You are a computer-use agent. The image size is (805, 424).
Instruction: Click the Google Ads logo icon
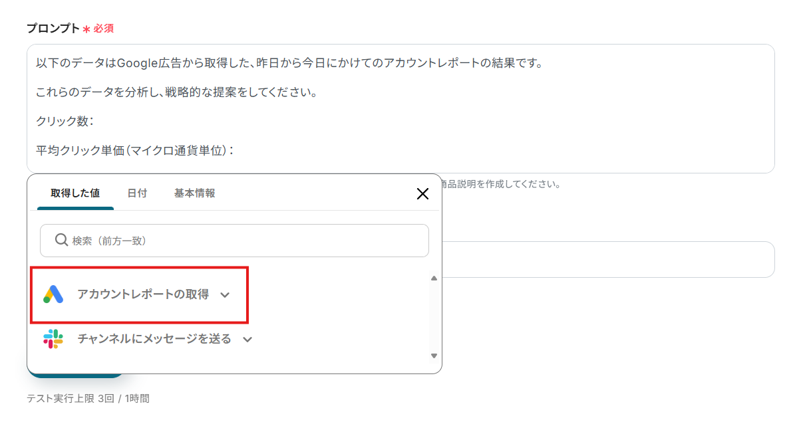(53, 294)
